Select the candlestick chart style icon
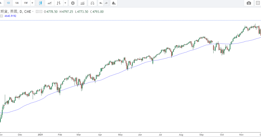Viewport: 261px width, 137px height. pos(40,3)
